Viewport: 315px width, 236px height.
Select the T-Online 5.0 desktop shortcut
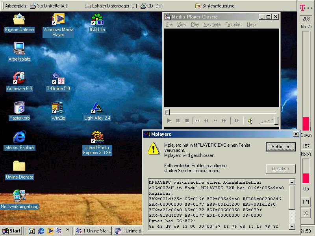pos(58,81)
